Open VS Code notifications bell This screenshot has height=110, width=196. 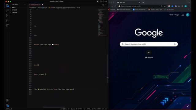pos(106,109)
